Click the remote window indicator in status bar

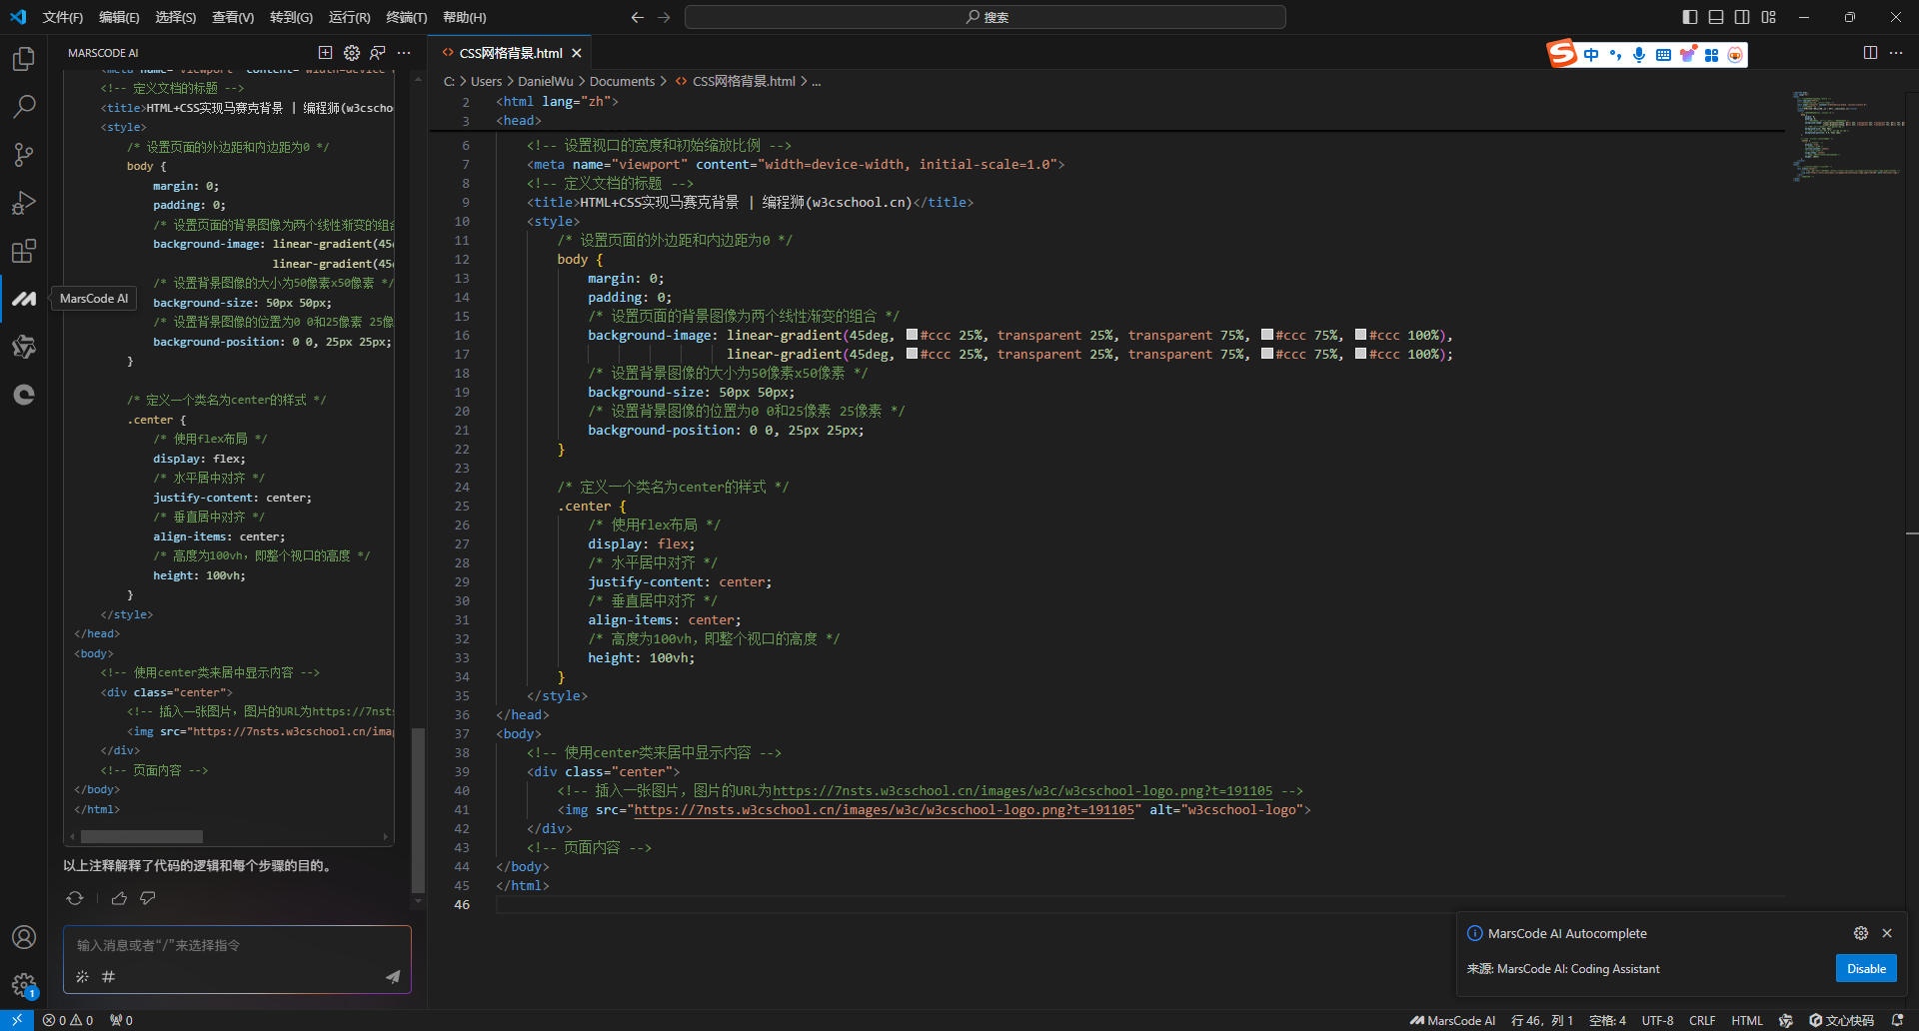click(17, 1020)
